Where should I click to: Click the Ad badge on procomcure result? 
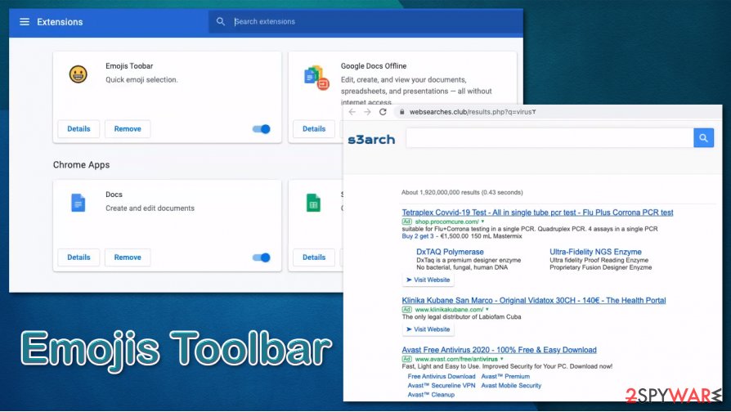pyautogui.click(x=406, y=222)
